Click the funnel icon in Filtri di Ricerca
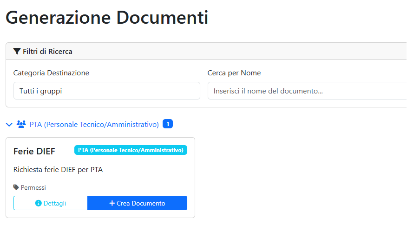This screenshot has width=407, height=226. (x=17, y=51)
